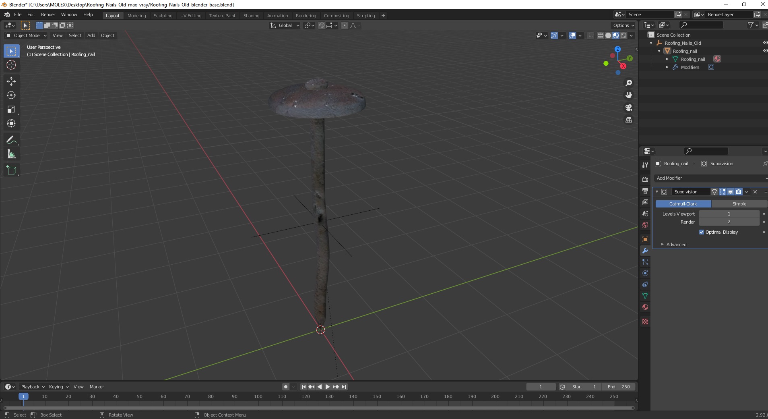Select the Cursor tool in the toolbar
This screenshot has width=768, height=419.
tap(11, 65)
